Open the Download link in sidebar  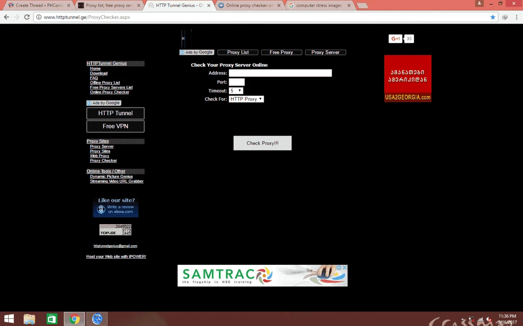tap(98, 73)
